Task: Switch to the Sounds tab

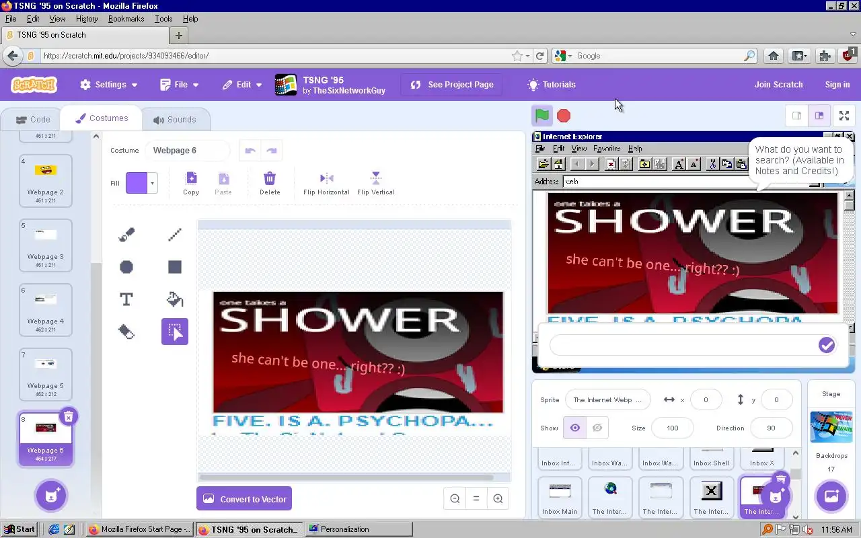Action: [174, 120]
